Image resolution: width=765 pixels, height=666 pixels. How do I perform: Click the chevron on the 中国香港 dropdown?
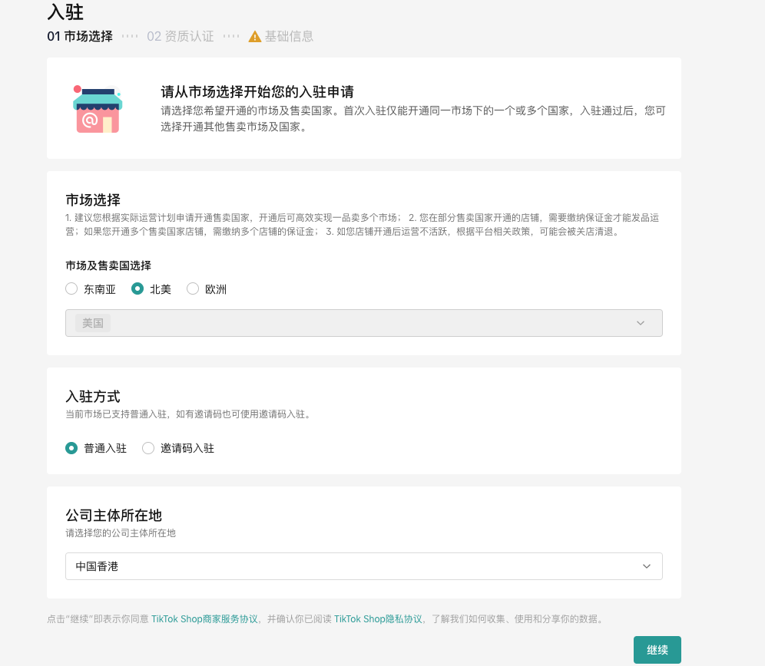[646, 565]
